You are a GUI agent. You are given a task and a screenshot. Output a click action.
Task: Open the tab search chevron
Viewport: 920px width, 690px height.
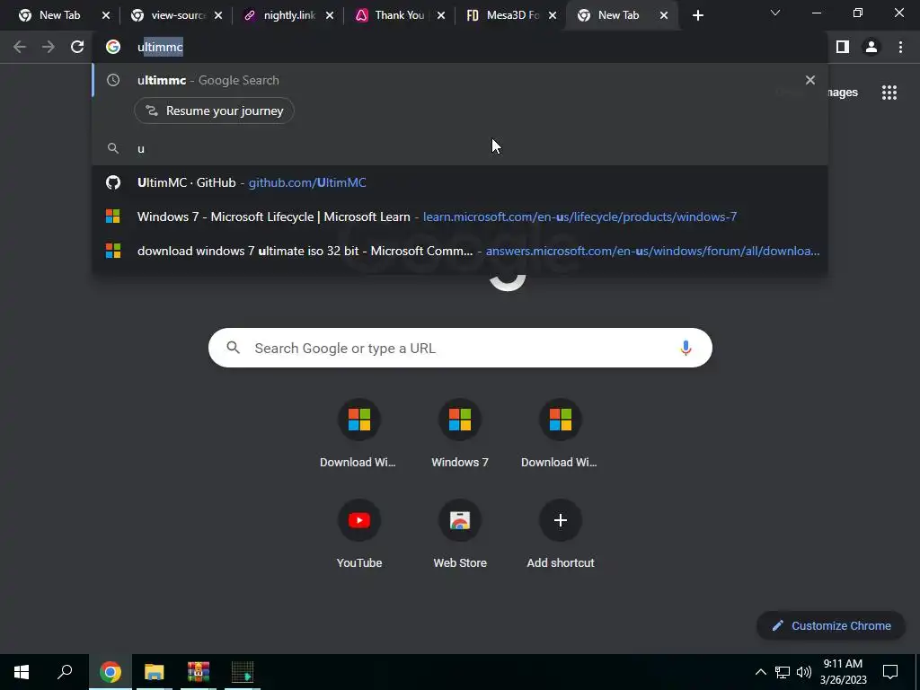[775, 13]
